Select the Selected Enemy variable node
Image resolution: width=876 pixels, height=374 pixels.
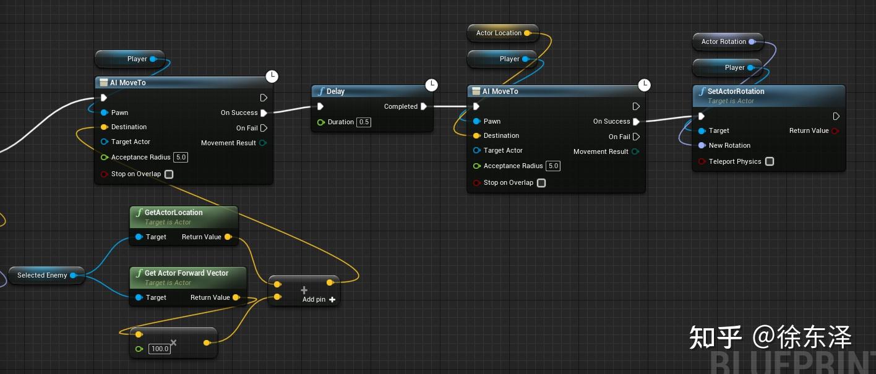43,275
